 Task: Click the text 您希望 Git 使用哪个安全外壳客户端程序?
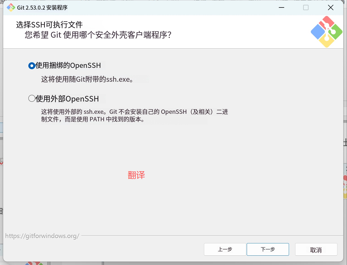(x=98, y=35)
